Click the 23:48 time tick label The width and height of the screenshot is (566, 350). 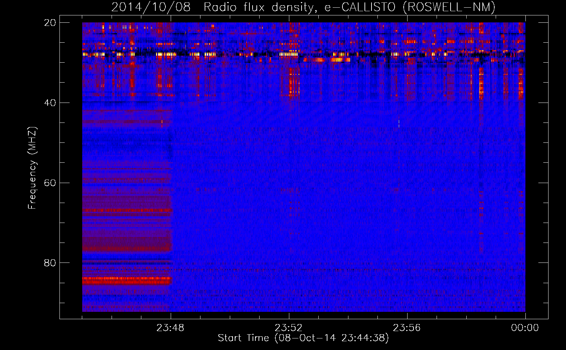(x=170, y=328)
